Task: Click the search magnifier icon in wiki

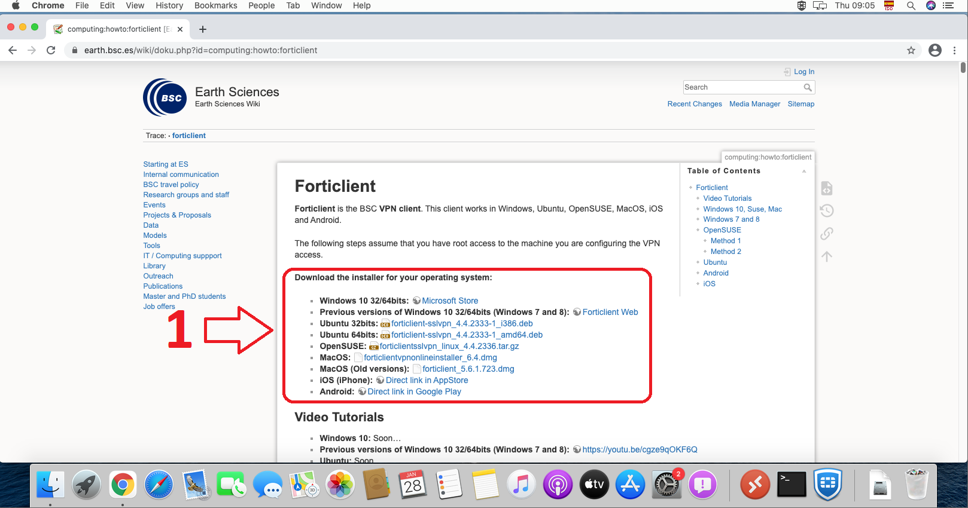Action: [808, 87]
